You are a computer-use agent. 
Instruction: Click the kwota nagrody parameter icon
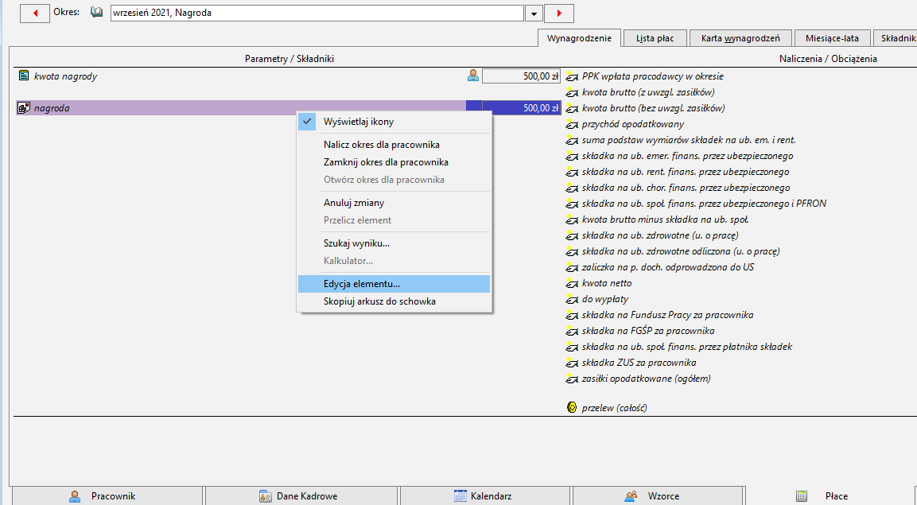point(24,76)
